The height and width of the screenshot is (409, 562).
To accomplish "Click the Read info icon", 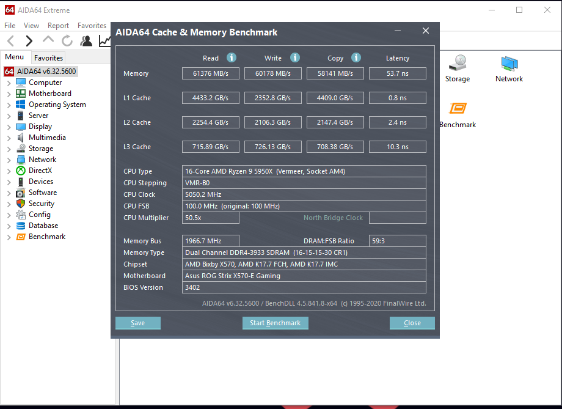I will coord(232,57).
